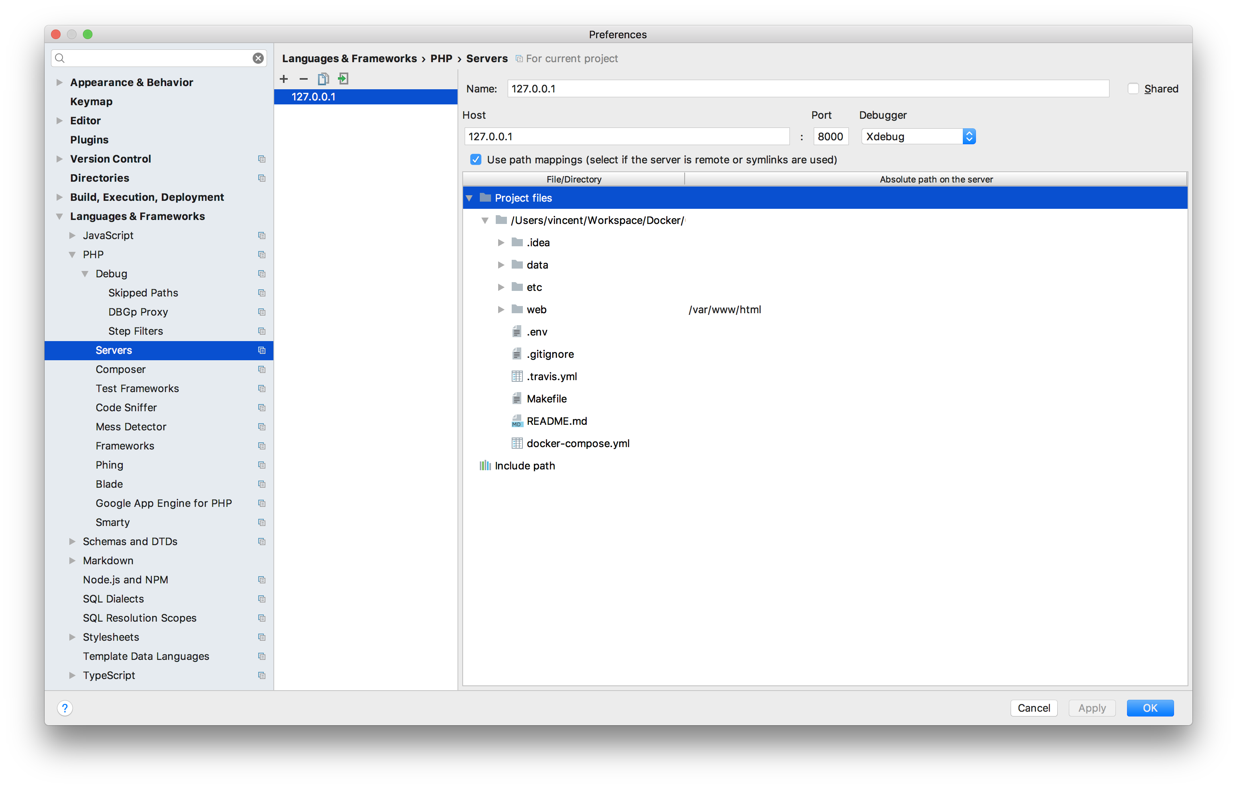Remove the selected server using minus icon

click(x=303, y=79)
